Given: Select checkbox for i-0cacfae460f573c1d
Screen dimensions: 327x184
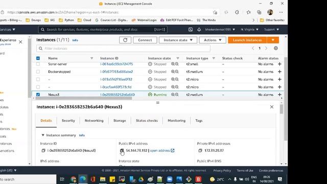Looking at the screenshot, I should click(38, 87).
